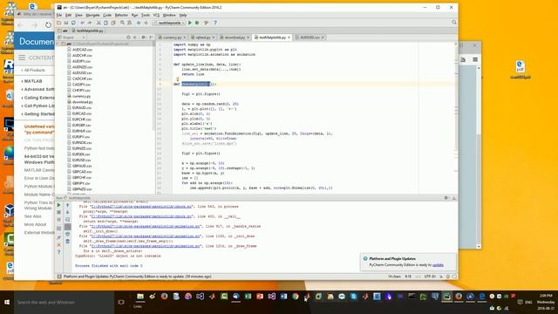Select EURUSD.csv in project tree
Image resolution: width=558 pixels, height=314 pixels.
pyautogui.click(x=81, y=160)
